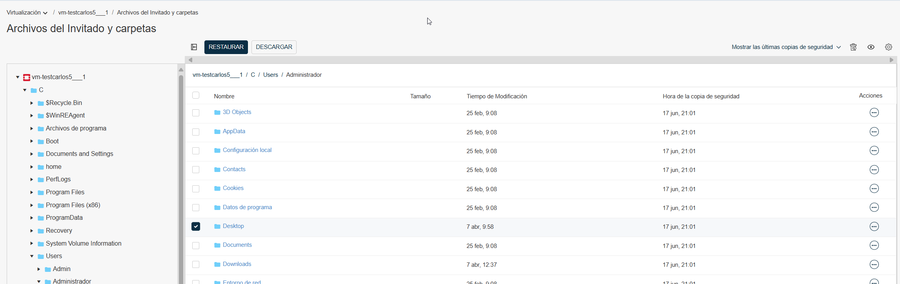Go to Users in path breadcrumb
Screen dimensions: 900x284
tap(270, 75)
